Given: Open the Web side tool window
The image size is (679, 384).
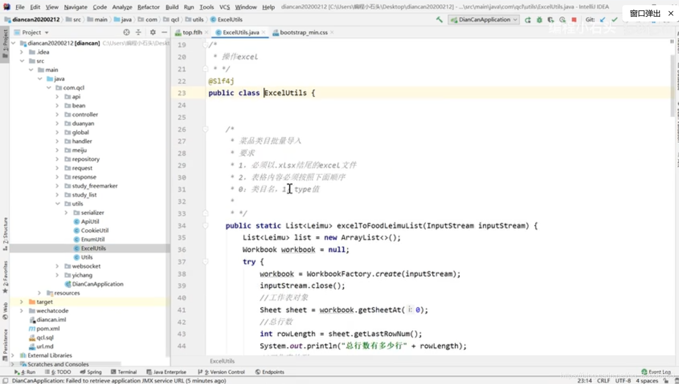Looking at the screenshot, I should [x=5, y=311].
